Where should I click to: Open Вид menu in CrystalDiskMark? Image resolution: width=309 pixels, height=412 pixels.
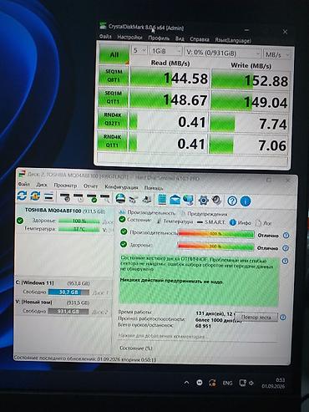pos(180,38)
